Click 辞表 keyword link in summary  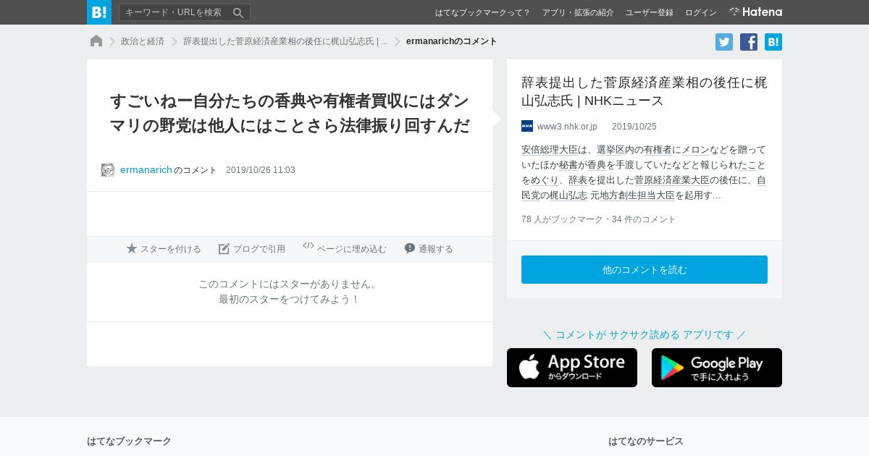(x=578, y=180)
